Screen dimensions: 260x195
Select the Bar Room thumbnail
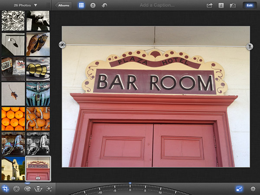[38, 169]
